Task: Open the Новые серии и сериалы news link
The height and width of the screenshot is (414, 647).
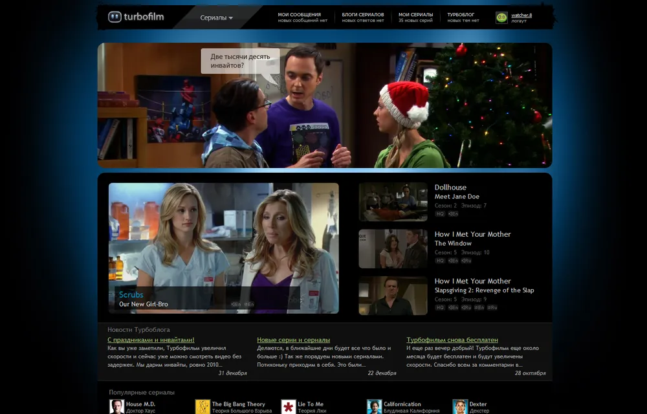Action: (293, 340)
